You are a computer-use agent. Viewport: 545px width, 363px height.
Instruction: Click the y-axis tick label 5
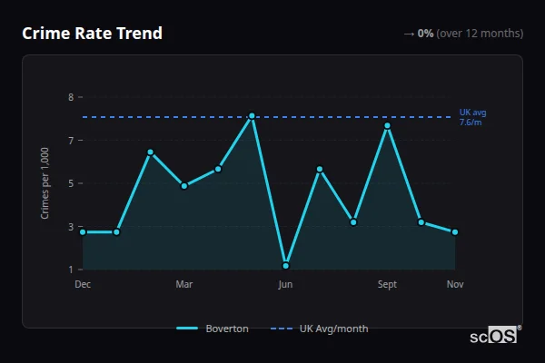pos(71,183)
